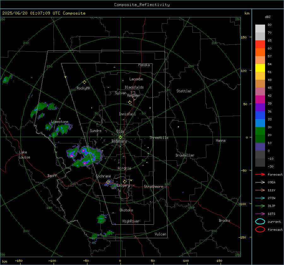The image size is (284, 265).
Task: Pick the 65 dBZ red swatch
Action: (260, 44)
